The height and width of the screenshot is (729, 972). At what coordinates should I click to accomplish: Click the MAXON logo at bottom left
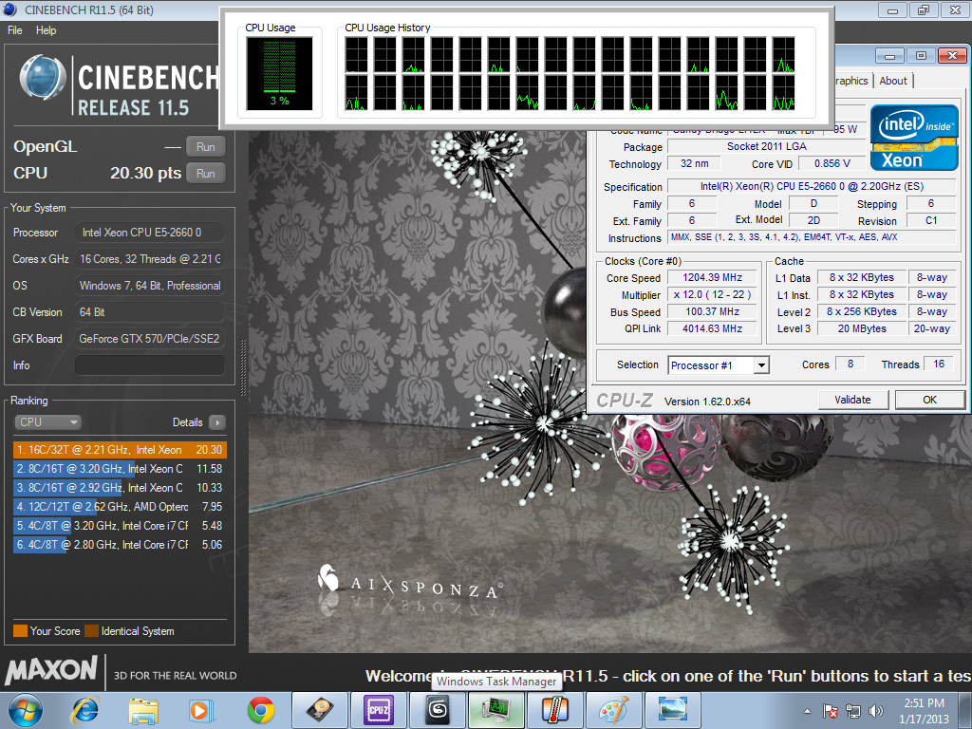[x=51, y=671]
